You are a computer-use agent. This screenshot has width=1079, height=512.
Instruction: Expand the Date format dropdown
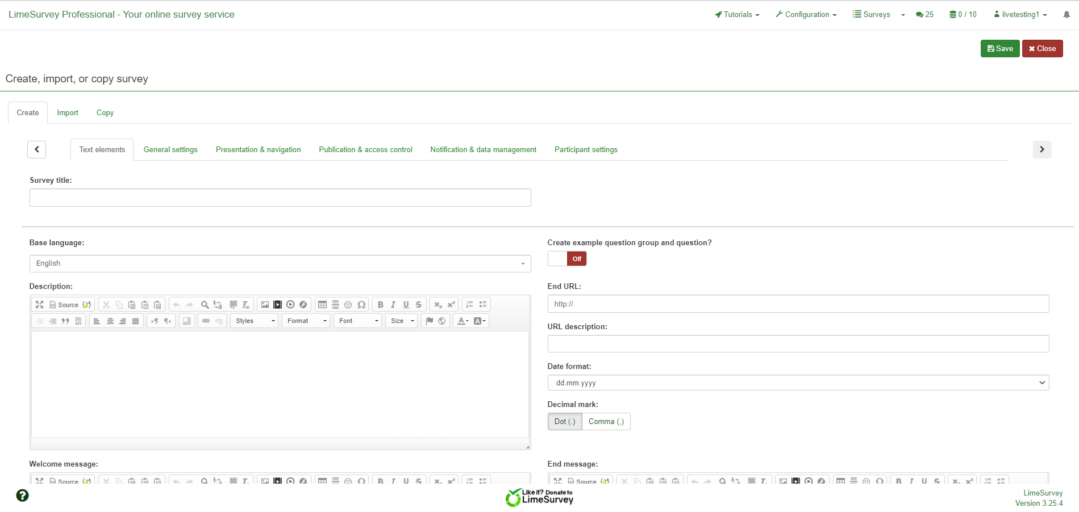point(798,383)
